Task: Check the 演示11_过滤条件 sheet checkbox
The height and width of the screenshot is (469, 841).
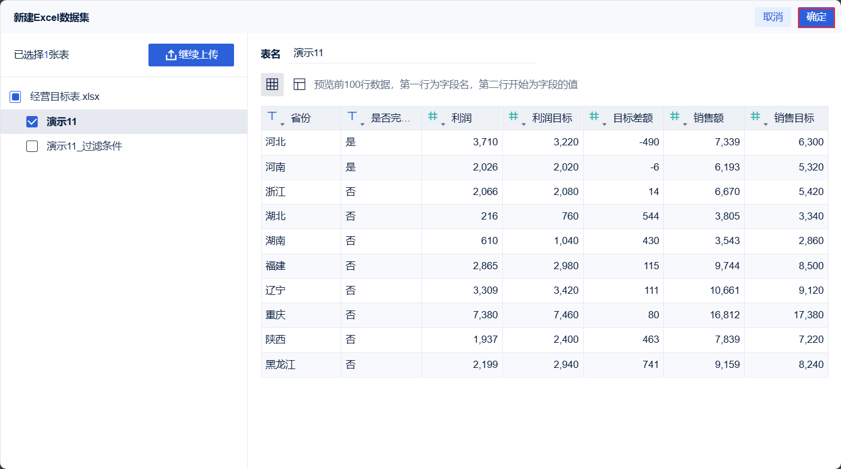Action: tap(32, 147)
